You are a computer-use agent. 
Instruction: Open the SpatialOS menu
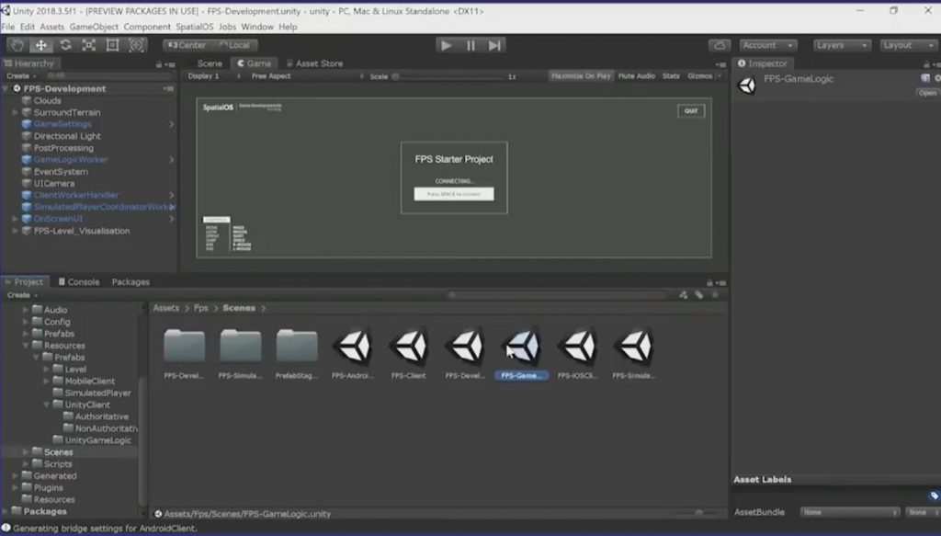pos(195,27)
